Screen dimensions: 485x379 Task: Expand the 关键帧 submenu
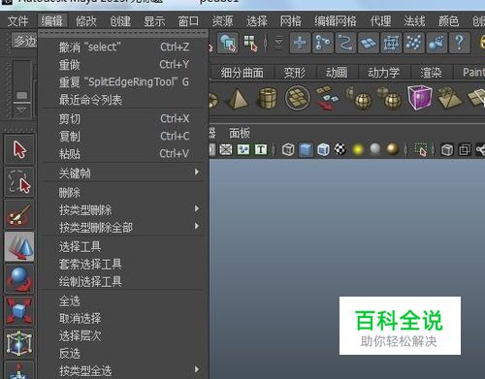[124, 174]
